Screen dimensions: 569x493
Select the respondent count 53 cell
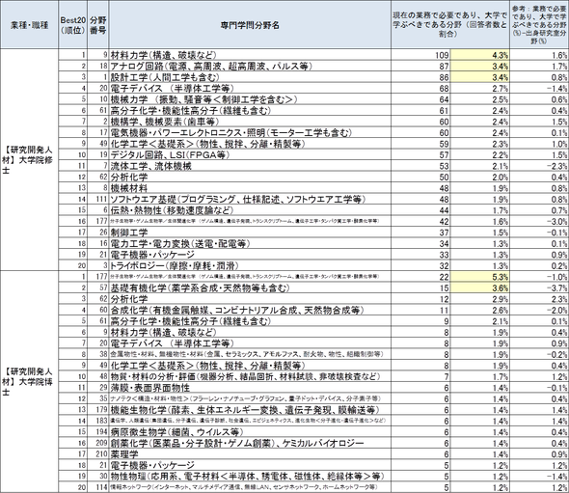point(420,166)
